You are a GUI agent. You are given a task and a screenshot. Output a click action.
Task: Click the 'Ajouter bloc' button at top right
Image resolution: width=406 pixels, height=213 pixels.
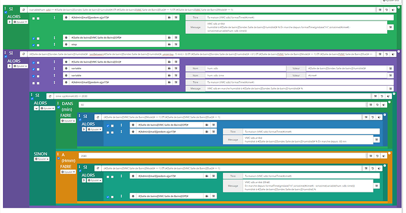click(x=391, y=1)
